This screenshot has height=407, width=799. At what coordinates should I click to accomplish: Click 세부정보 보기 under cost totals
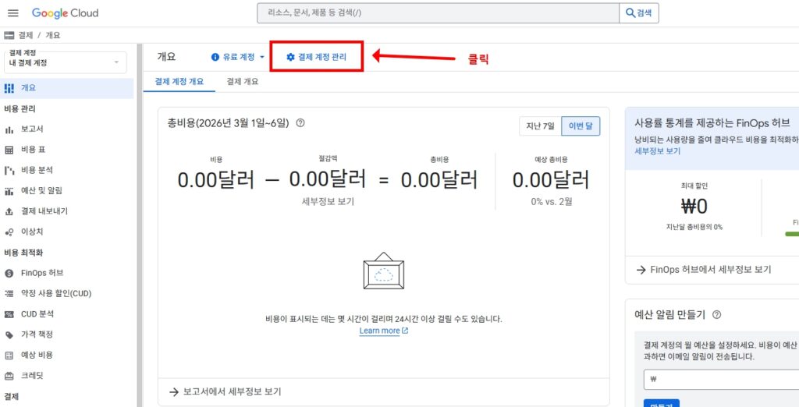point(328,201)
